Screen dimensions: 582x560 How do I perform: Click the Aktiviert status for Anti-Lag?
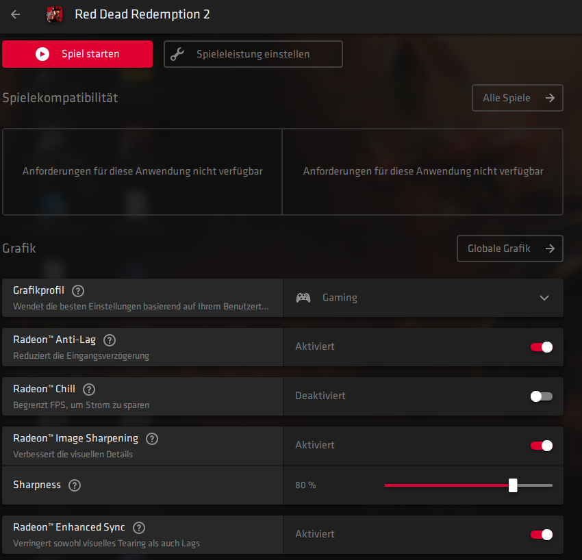[x=315, y=346]
